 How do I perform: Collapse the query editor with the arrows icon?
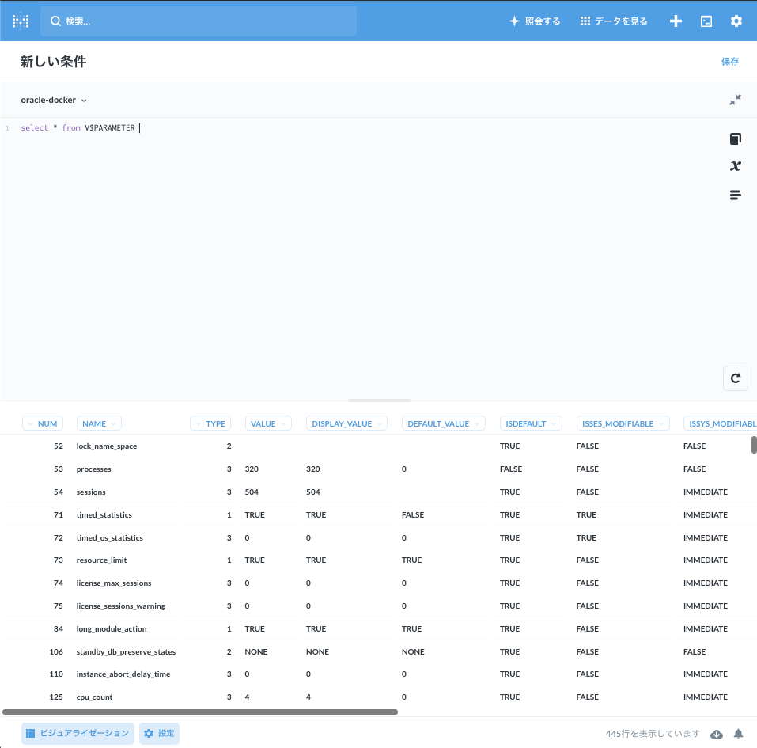(735, 100)
